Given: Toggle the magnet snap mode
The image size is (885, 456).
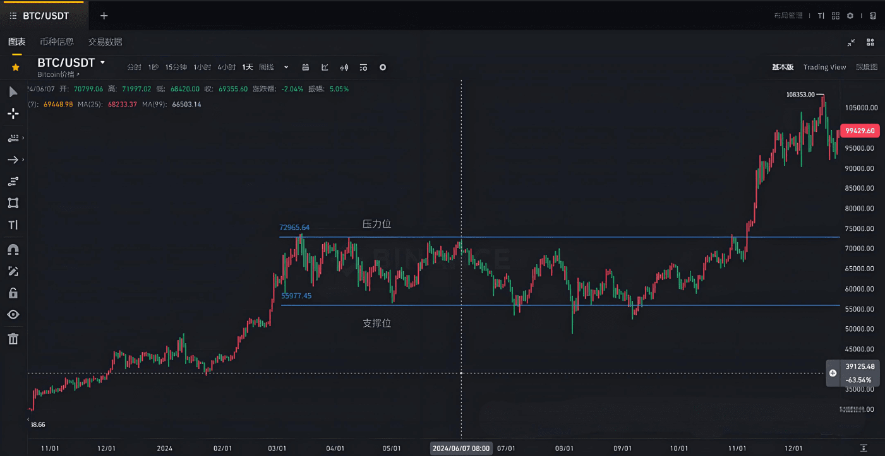Looking at the screenshot, I should [x=13, y=250].
